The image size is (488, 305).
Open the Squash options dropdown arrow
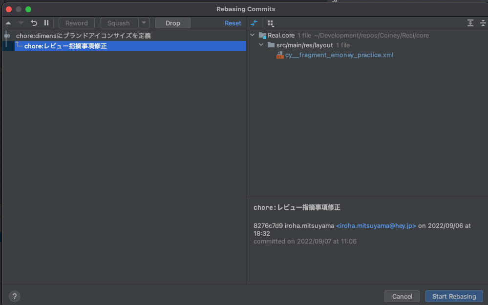pyautogui.click(x=144, y=23)
